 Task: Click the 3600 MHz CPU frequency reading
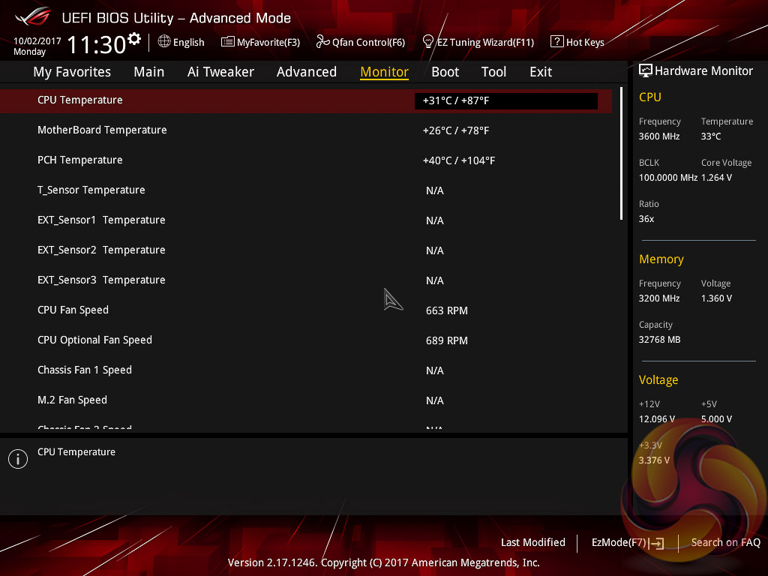[659, 136]
